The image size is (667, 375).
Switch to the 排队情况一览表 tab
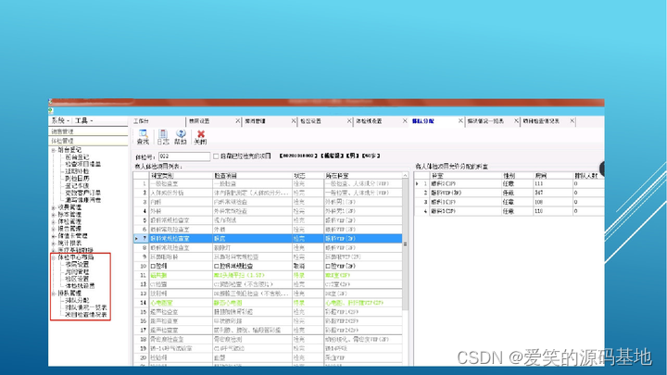coord(485,121)
